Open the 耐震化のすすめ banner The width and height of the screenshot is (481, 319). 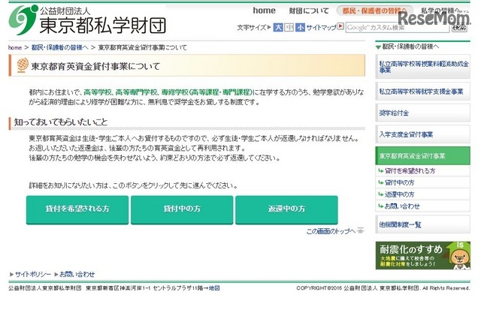[422, 255]
